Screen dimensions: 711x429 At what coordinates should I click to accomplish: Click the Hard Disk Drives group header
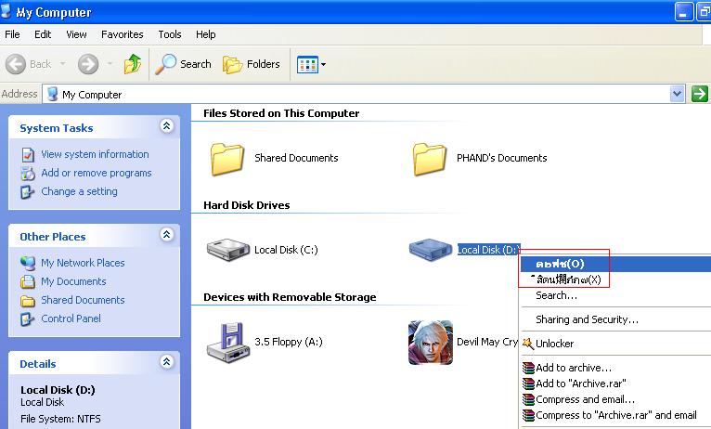point(247,205)
